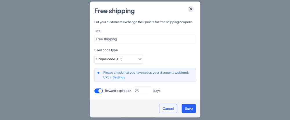
Task: Focus the Title input field
Action: click(145, 39)
